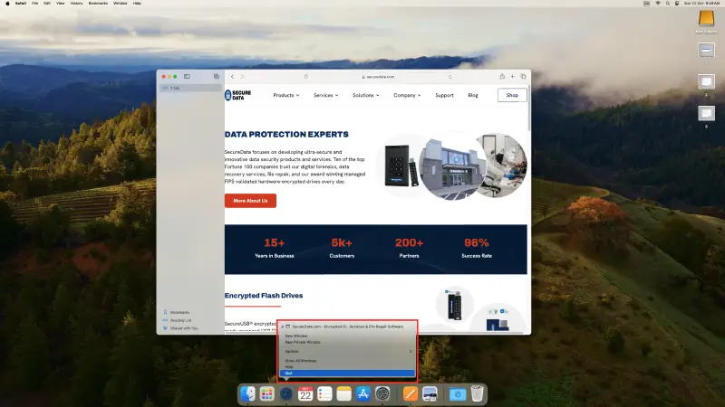Open the Share icon in the Safari toolbar

click(502, 76)
